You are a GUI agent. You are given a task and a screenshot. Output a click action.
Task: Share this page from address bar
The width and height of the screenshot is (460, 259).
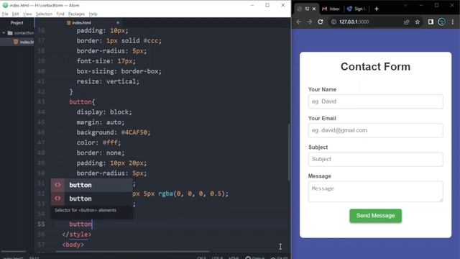406,22
